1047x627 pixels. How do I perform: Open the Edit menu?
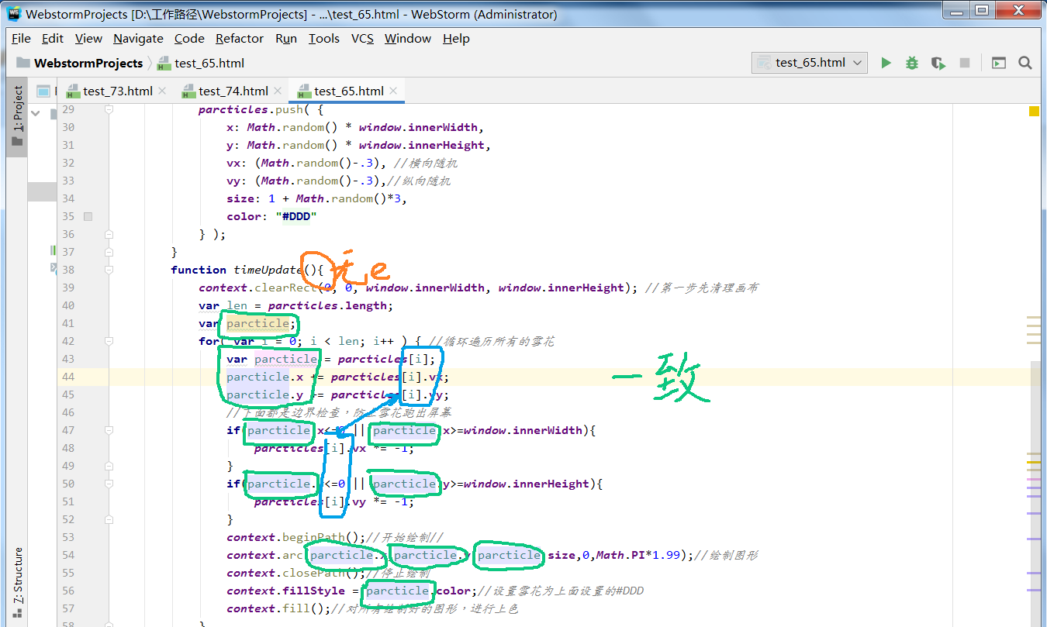(53, 38)
